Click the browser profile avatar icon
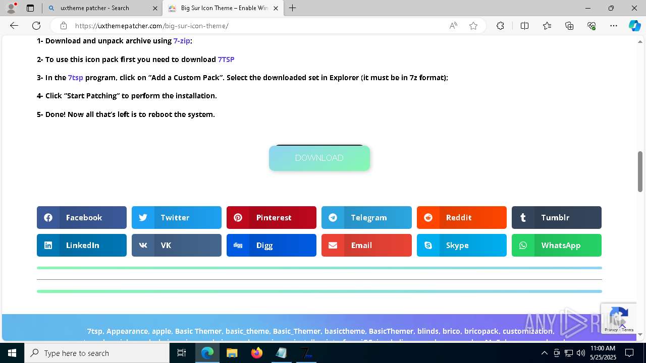Image resolution: width=646 pixels, height=363 pixels. coord(11,8)
